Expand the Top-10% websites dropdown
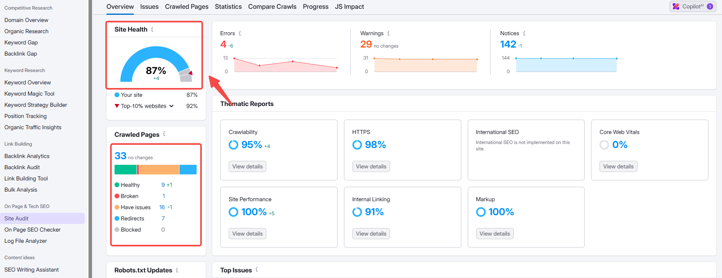This screenshot has width=722, height=278. click(x=171, y=106)
